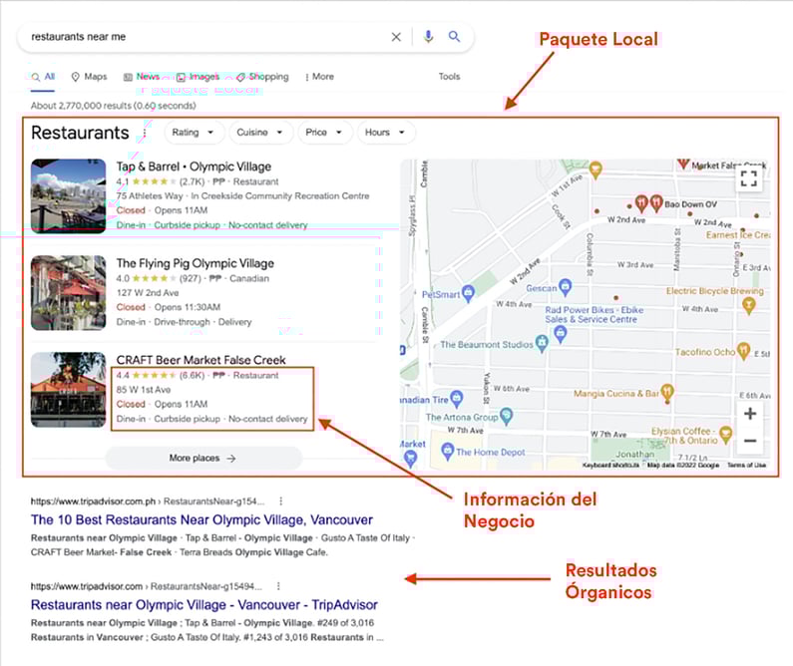The height and width of the screenshot is (666, 793).
Task: Open The Flying Pig Olympic Village listing
Action: 196,263
